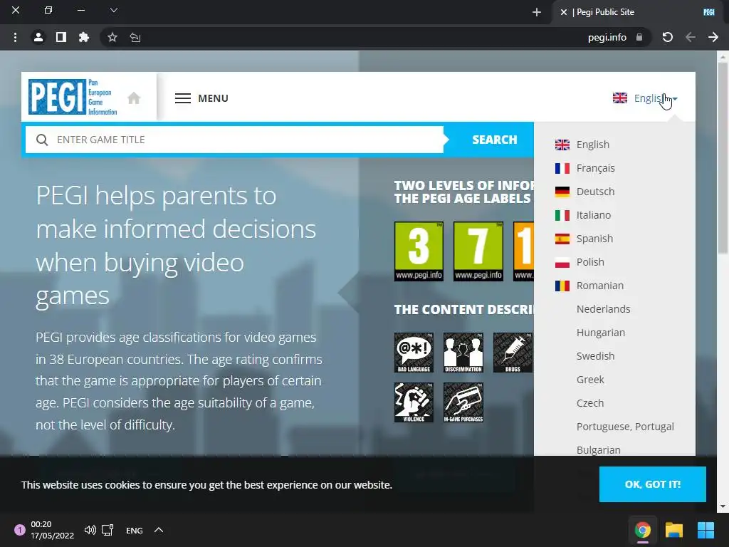Close the Pegi Public Site tab
729x547 pixels.
pyautogui.click(x=564, y=12)
